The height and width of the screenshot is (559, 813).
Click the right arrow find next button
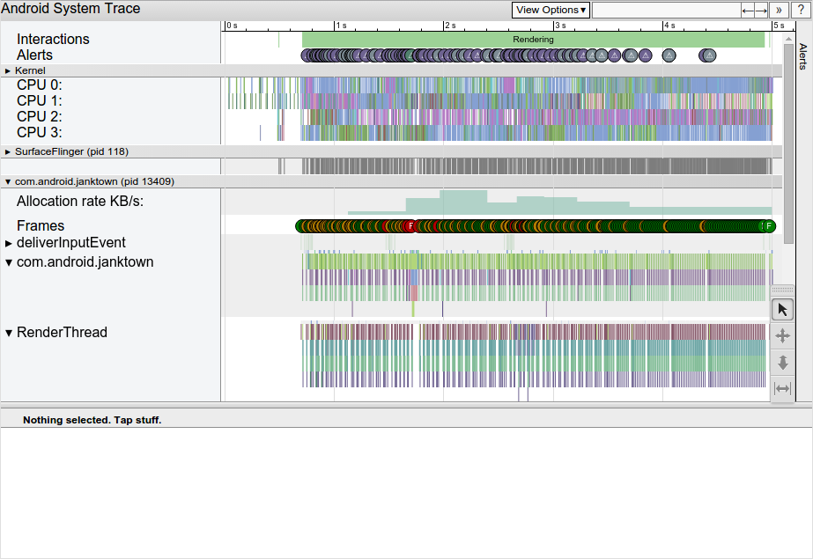tap(761, 10)
